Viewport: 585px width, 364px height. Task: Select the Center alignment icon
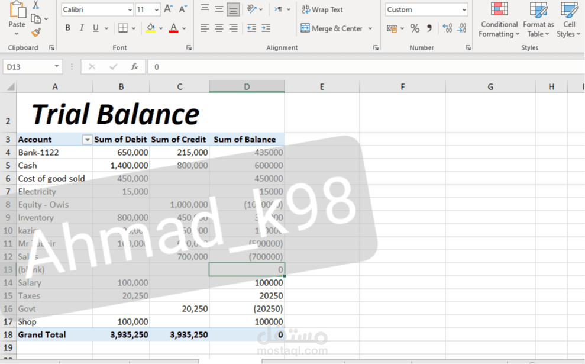pos(219,28)
